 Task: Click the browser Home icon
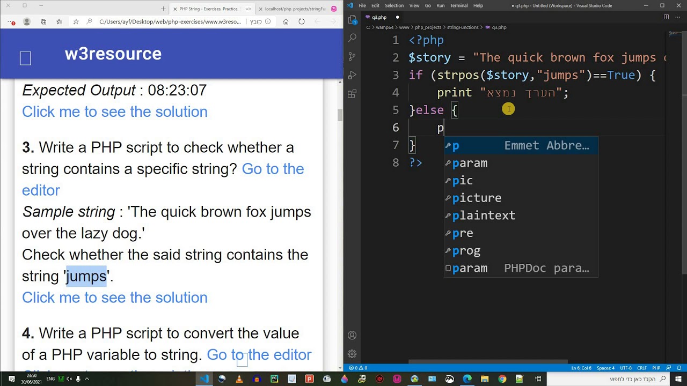(286, 22)
